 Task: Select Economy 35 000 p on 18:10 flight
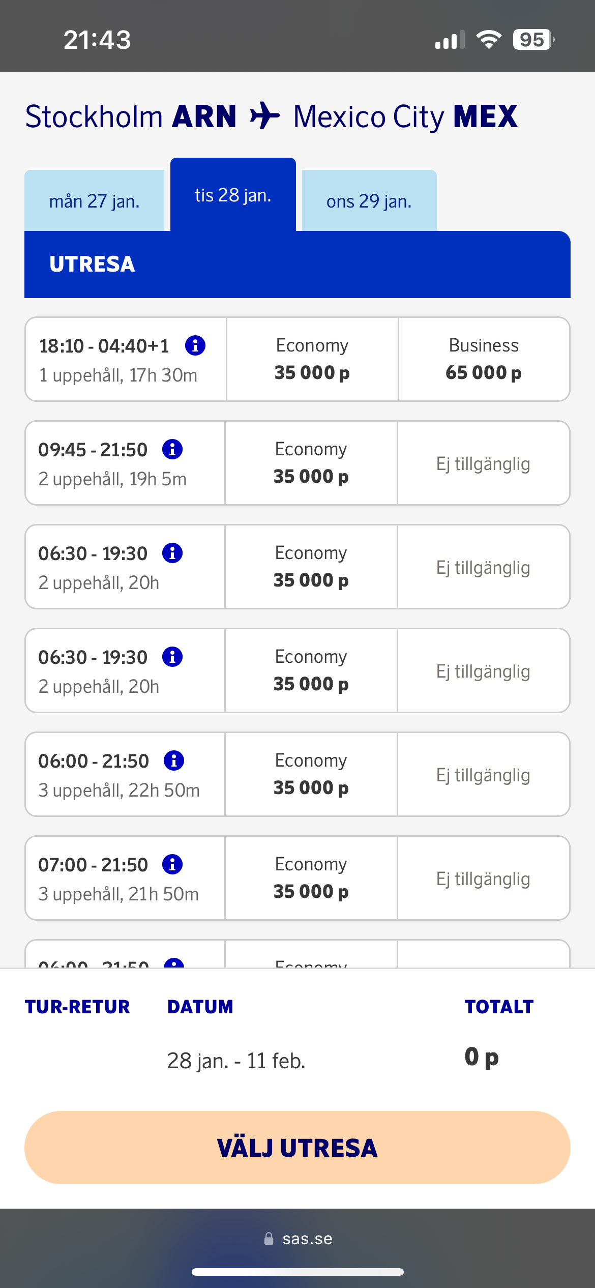click(x=312, y=359)
